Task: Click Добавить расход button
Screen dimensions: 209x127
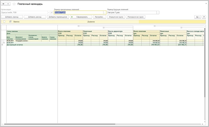Action: (35, 17)
